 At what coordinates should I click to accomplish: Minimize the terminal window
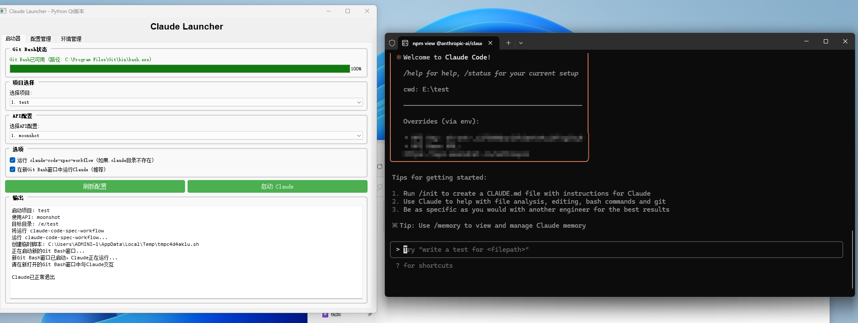click(806, 41)
